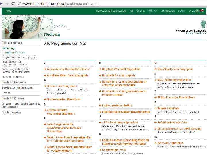This screenshot has width=207, height=155.
Task: Open Humboldt Netzwerk in sidebar
Action: 14,82
